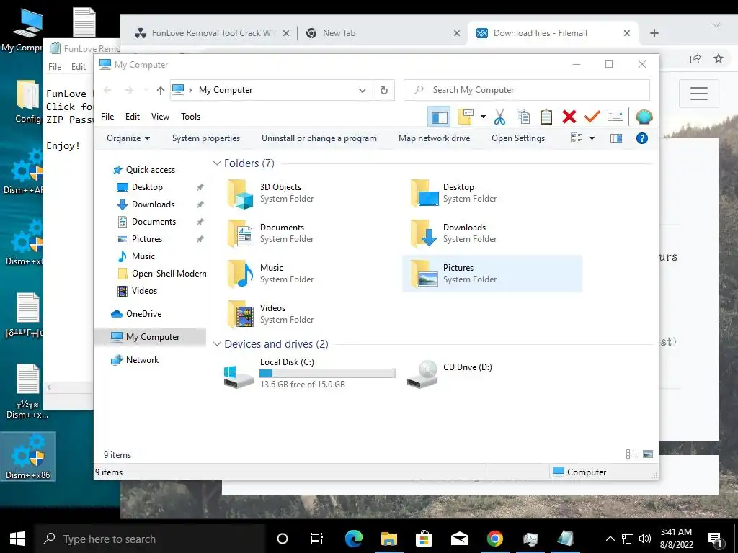The image size is (738, 553).
Task: Switch to the New Tab Chrome tab
Action: (x=382, y=33)
